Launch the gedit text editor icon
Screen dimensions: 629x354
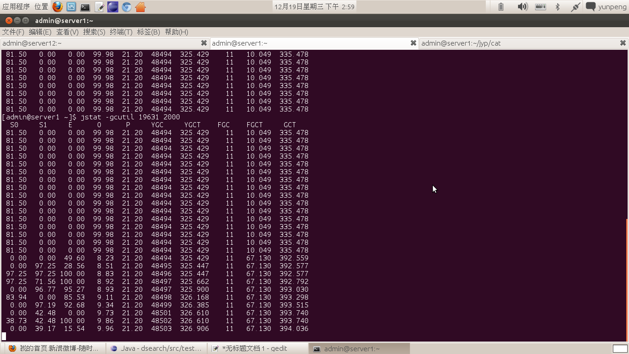tap(99, 7)
